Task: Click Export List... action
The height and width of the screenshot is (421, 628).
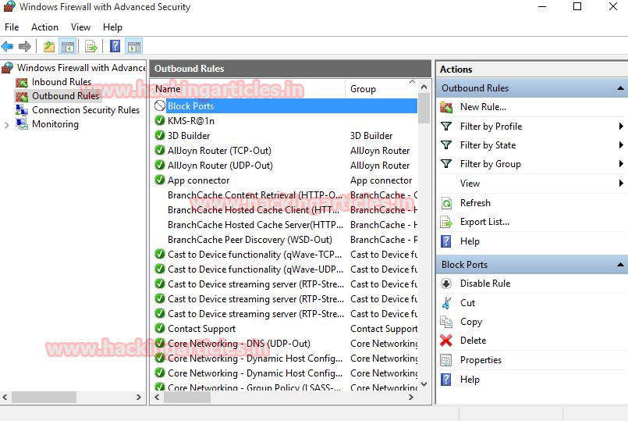Action: pos(484,222)
